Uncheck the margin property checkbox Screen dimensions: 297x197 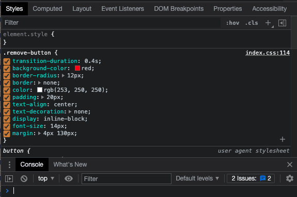[7, 134]
